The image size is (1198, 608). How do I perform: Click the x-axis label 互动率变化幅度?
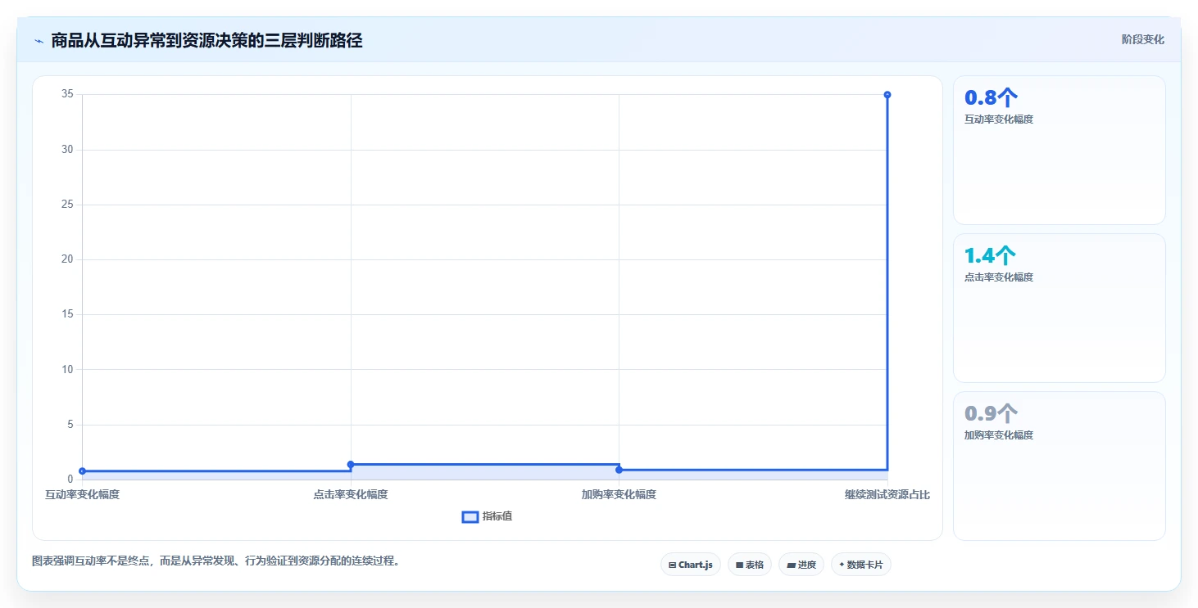coord(82,494)
